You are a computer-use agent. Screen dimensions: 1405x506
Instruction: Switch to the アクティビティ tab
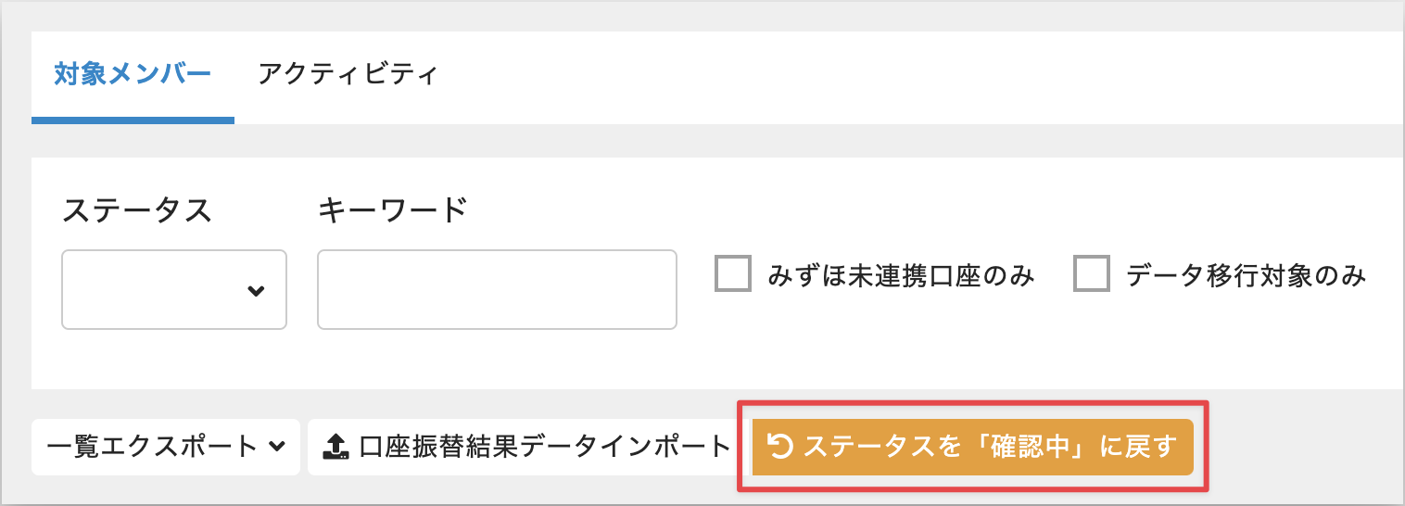[347, 74]
